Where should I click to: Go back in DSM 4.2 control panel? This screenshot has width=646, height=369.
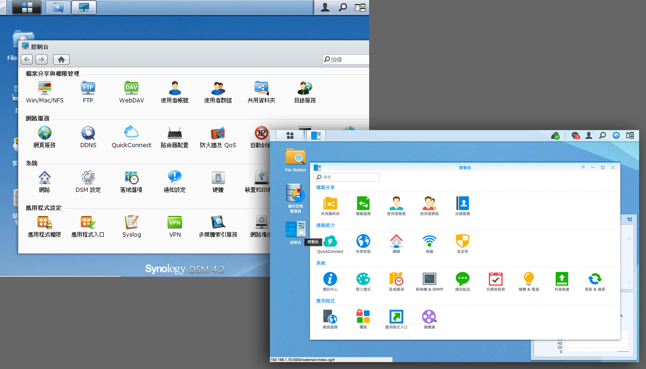click(27, 60)
